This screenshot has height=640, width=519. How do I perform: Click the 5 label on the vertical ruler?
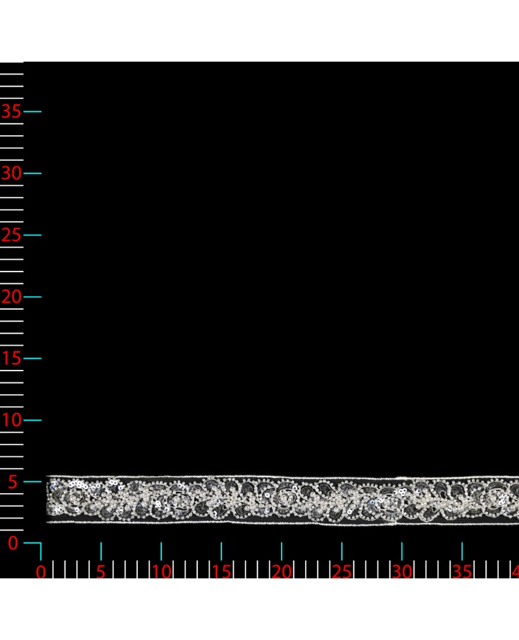point(12,482)
